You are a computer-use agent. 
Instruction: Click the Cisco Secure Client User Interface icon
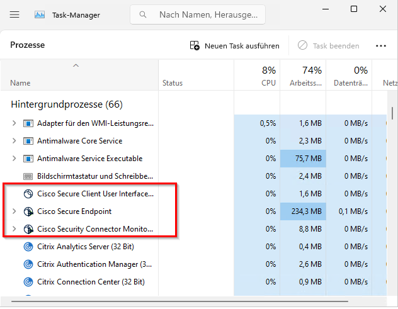point(28,194)
